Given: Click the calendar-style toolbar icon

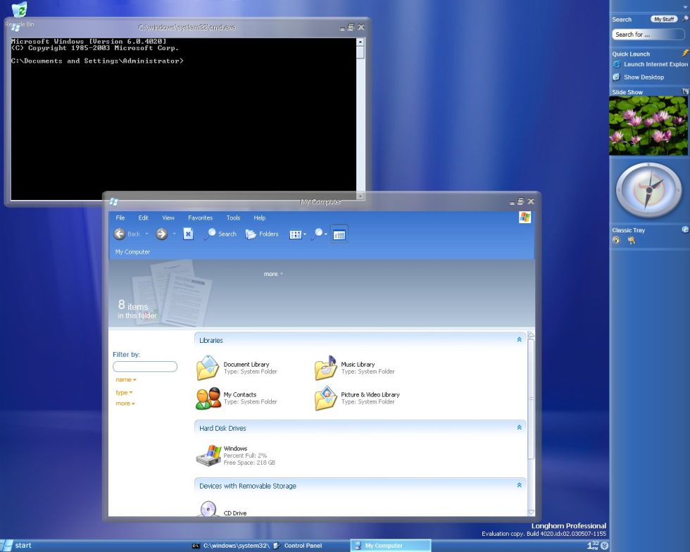Looking at the screenshot, I should pos(339,235).
